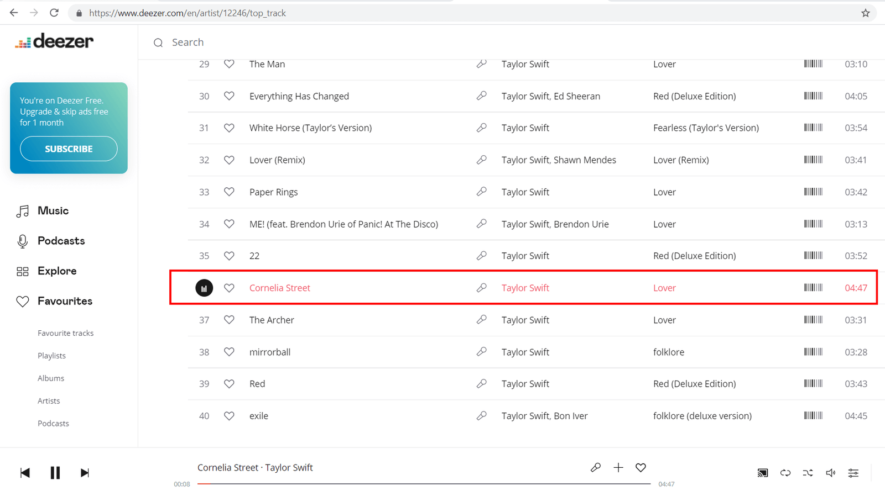Click the playing equalizer icon on Cornelia Street
The width and height of the screenshot is (885, 491).
(x=204, y=288)
